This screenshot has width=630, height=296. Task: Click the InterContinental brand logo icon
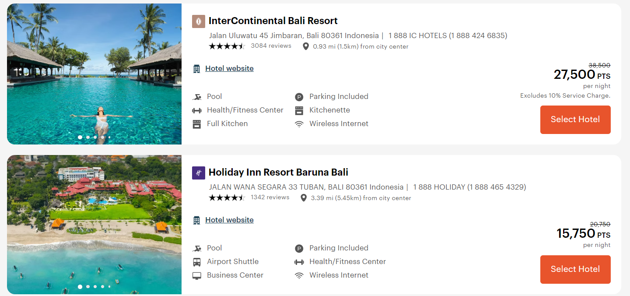tap(199, 21)
